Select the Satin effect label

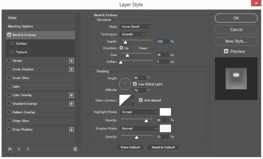(16, 87)
